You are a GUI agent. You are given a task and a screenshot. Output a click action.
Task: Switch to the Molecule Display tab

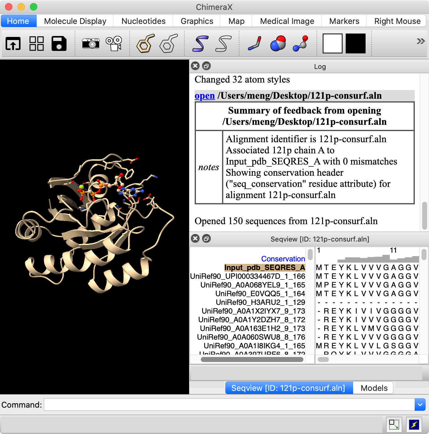[75, 21]
